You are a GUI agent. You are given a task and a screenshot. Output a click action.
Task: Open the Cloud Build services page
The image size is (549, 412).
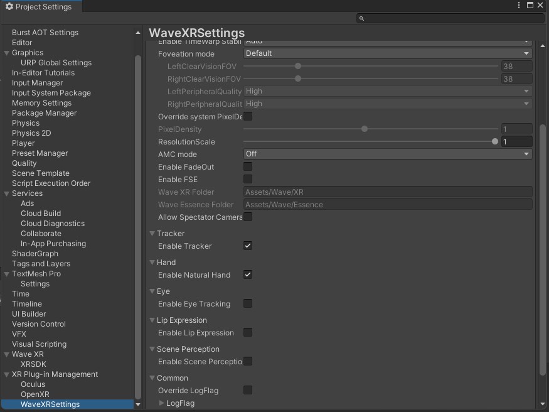coord(41,214)
